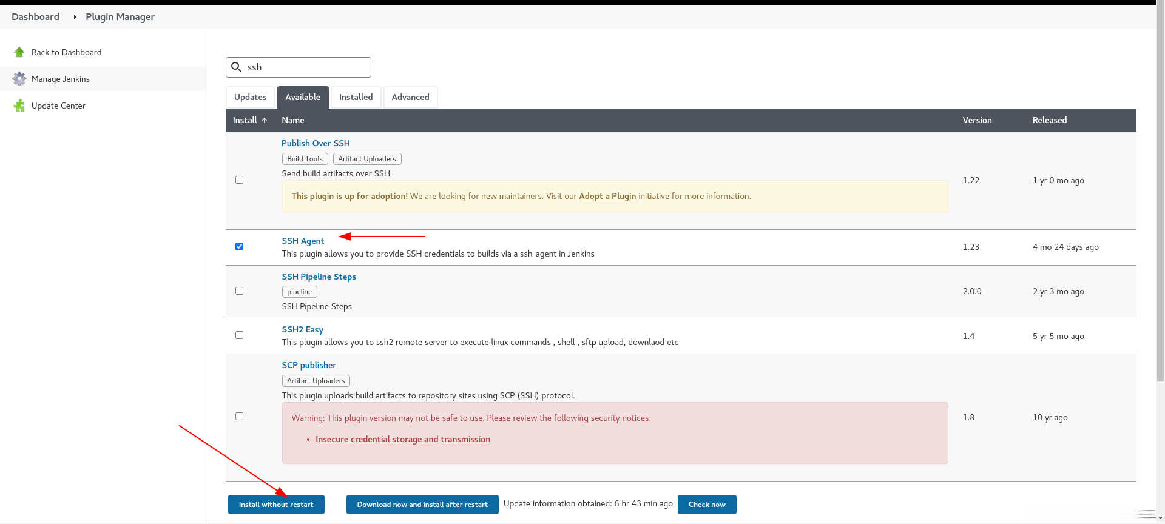Screen dimensions: 1165x524
Task: Click the breadcrumb arrow after Dashboard
Action: (x=75, y=17)
